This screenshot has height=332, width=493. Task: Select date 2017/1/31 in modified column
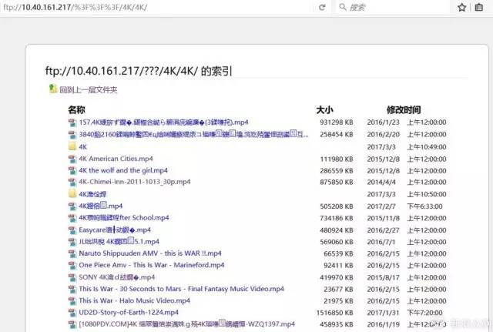(x=383, y=313)
